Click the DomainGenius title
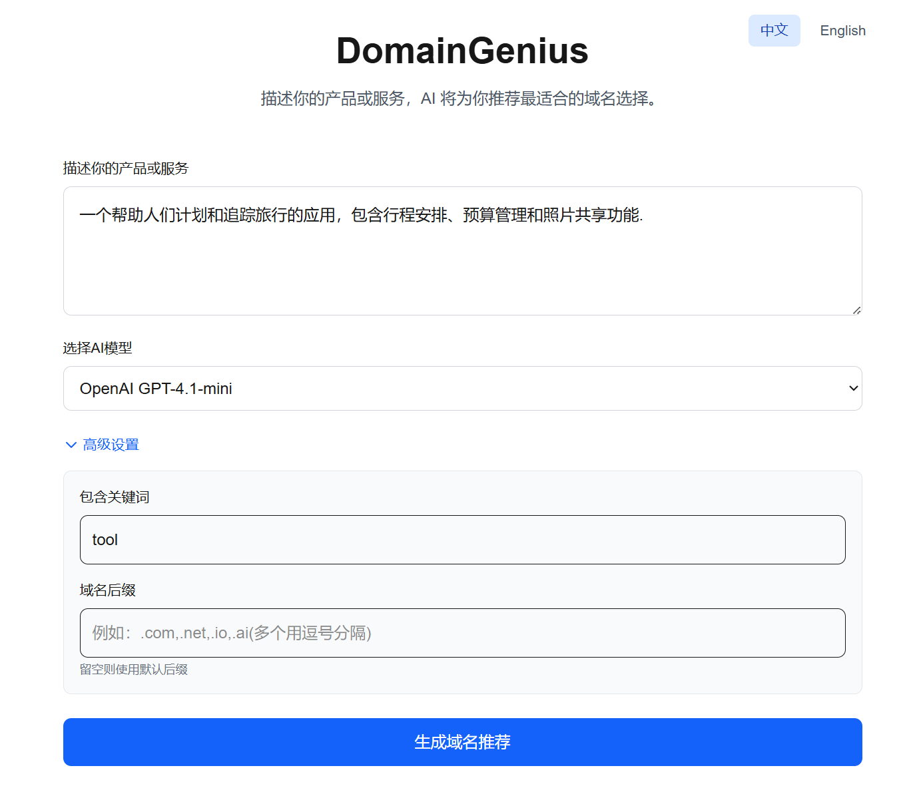 tap(462, 51)
